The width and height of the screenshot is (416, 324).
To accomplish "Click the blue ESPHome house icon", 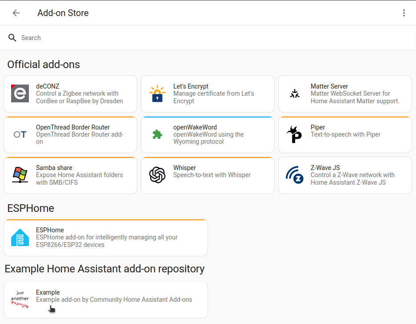I will click(20, 237).
